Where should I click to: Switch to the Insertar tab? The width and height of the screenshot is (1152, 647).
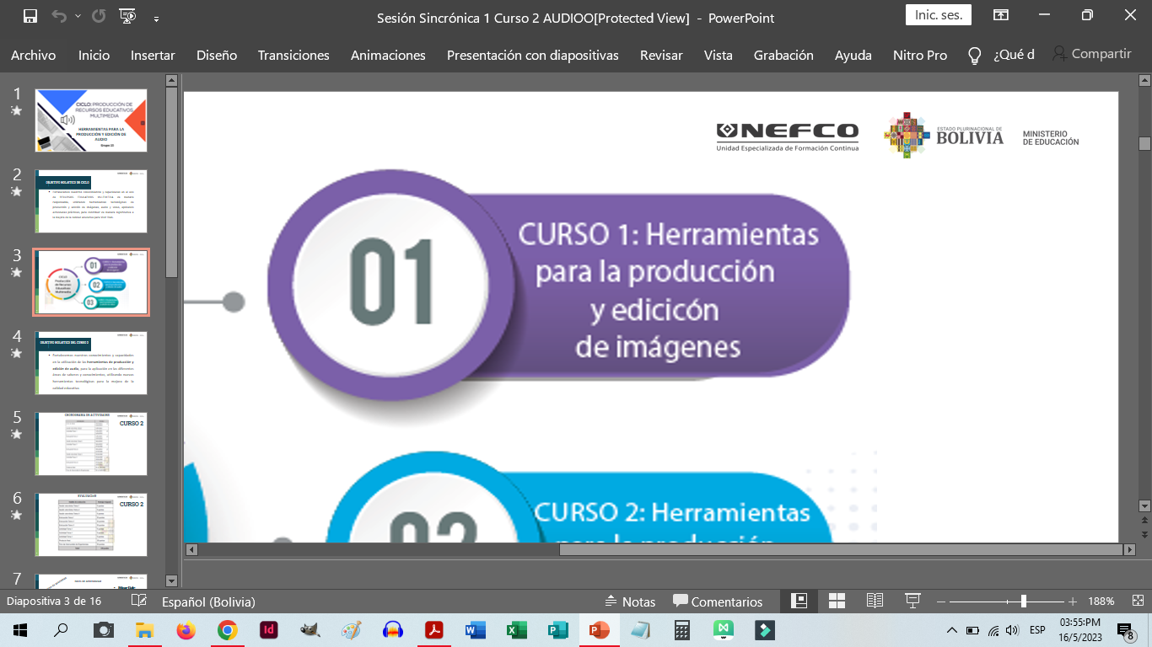coord(153,56)
